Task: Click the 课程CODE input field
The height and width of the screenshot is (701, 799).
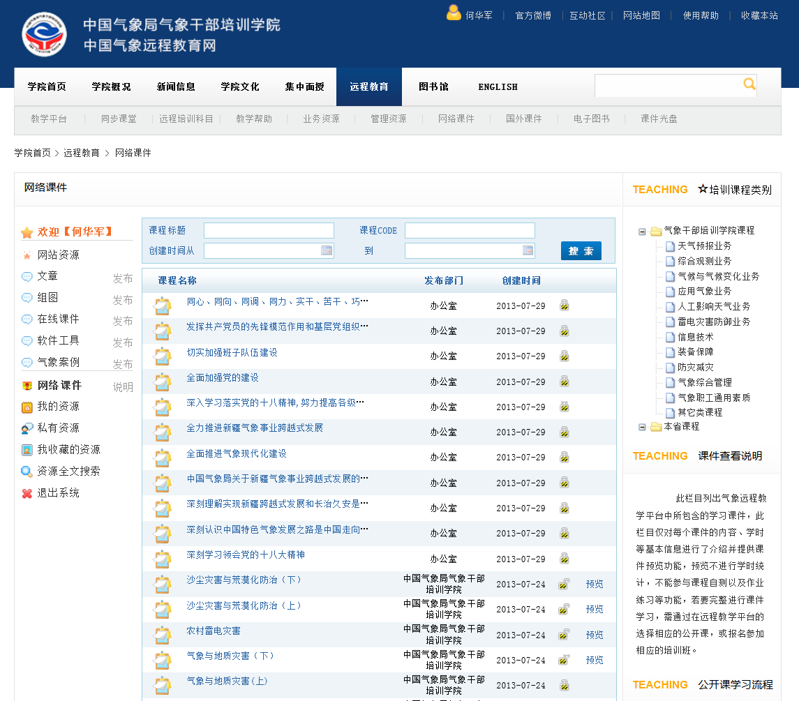Action: click(x=470, y=231)
